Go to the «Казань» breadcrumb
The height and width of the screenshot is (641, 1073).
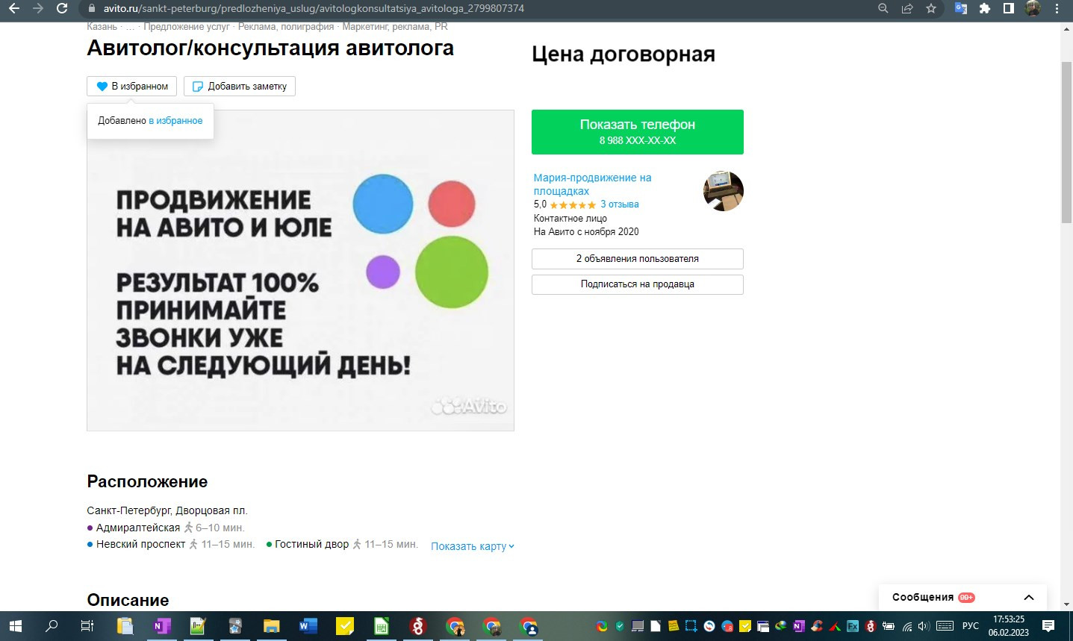tap(102, 26)
